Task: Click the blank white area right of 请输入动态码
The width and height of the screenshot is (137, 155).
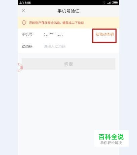Action: [x=92, y=46]
